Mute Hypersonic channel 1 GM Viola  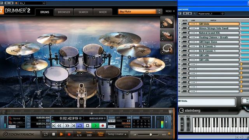184,24
